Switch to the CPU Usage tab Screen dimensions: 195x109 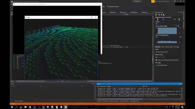tap(176, 47)
